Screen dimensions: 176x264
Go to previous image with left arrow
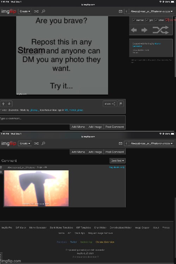tap(134, 30)
